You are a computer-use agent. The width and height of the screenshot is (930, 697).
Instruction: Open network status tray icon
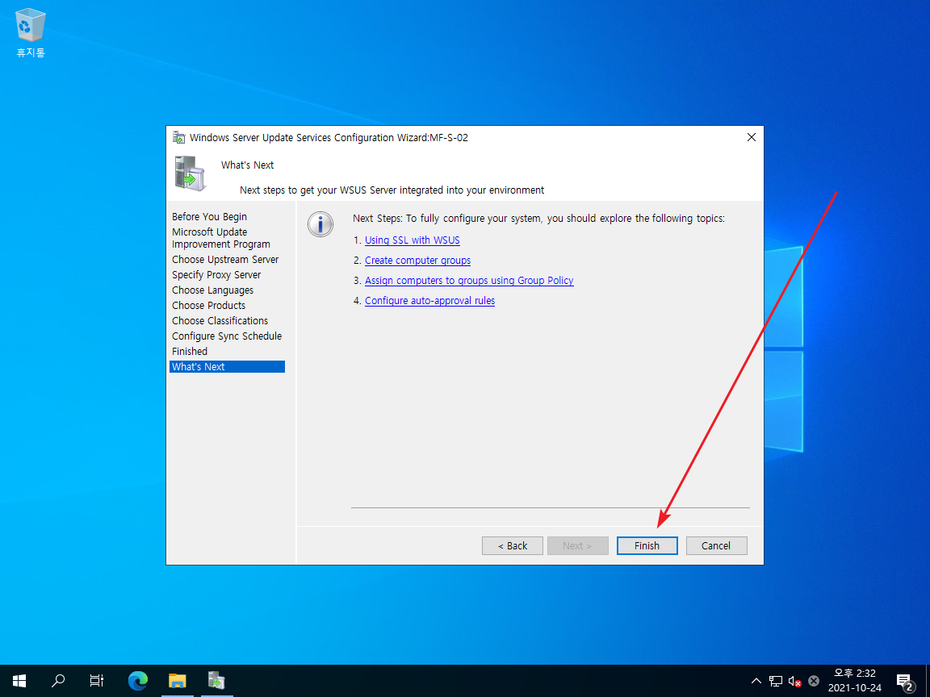coord(775,681)
